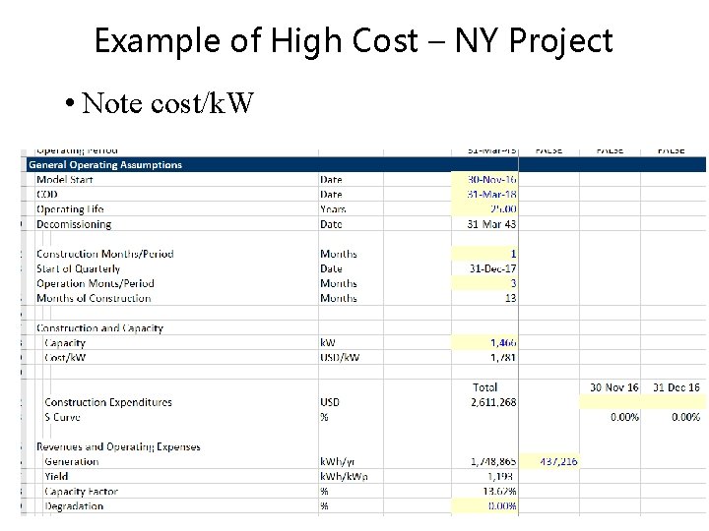The image size is (709, 531).
Task: Click the 'USD' unit for Construction Expenditures
Action: coord(330,402)
